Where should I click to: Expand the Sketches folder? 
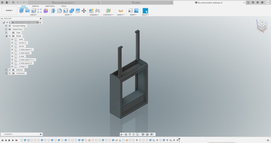coord(6,70)
